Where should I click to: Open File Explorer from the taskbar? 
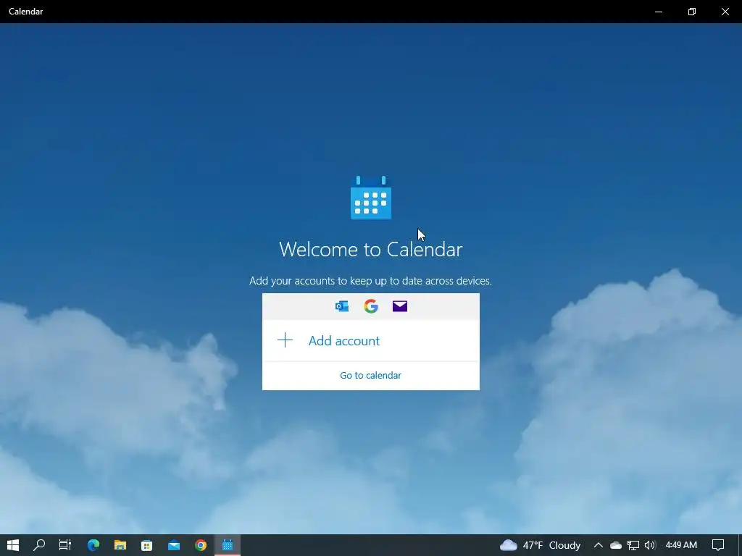[120, 545]
